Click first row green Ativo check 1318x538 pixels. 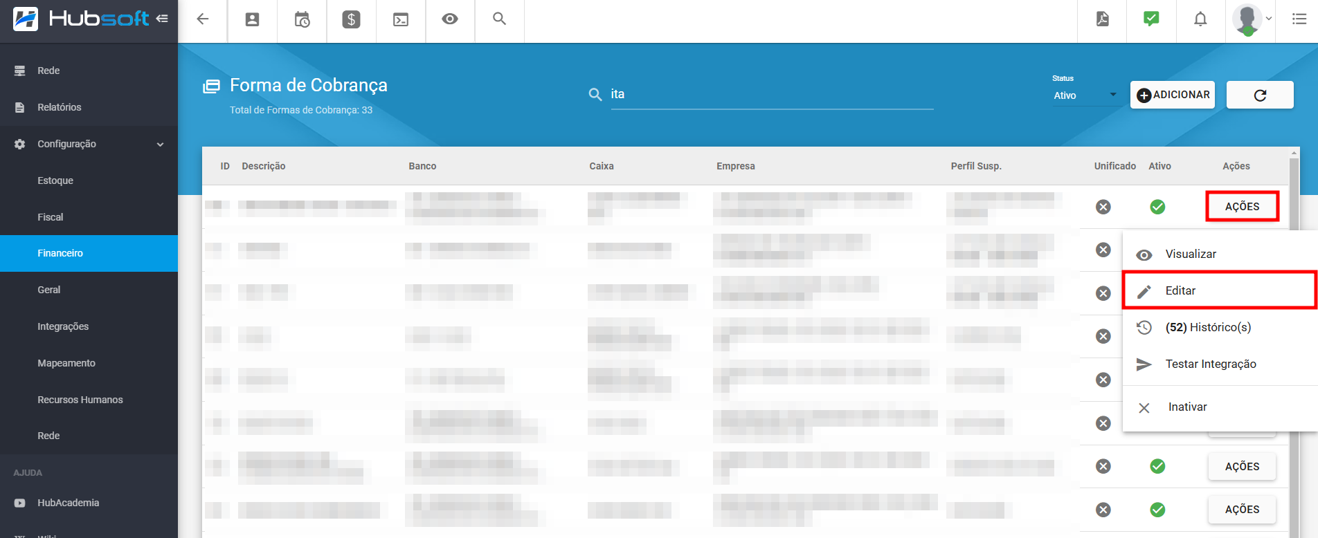[x=1157, y=207]
